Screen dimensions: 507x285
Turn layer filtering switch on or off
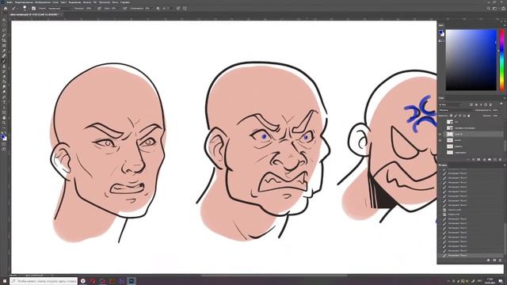501,104
